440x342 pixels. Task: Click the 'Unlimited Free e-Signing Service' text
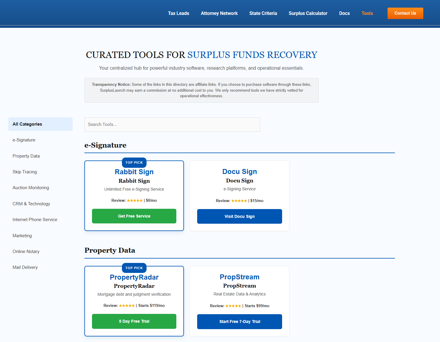[134, 189]
